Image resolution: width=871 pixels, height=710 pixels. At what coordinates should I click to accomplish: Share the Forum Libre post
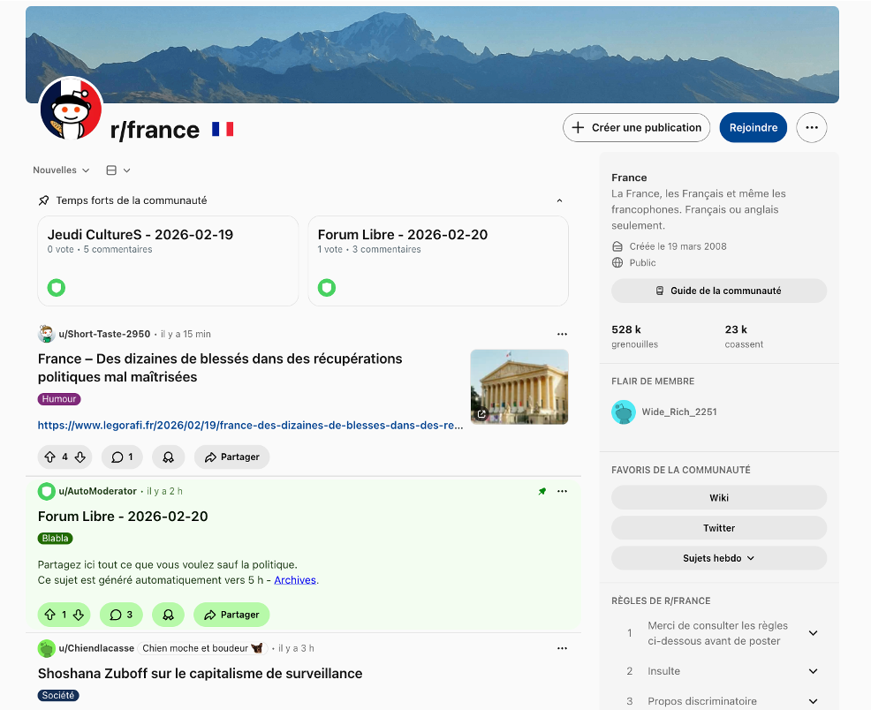pyautogui.click(x=231, y=615)
